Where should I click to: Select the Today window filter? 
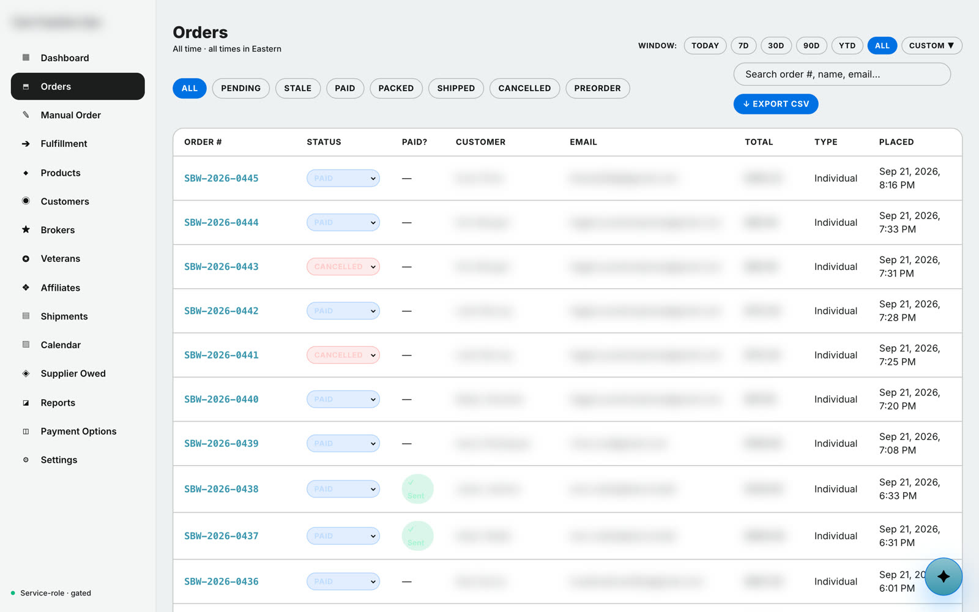pos(705,45)
